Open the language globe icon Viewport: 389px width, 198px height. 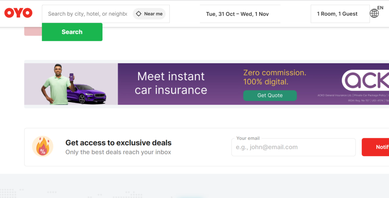[374, 13]
